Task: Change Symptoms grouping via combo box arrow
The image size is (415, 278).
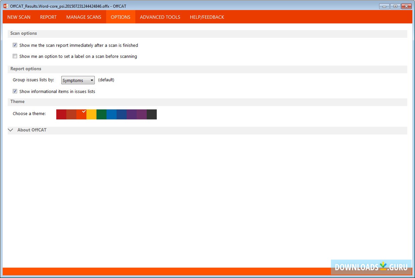Action: point(91,80)
